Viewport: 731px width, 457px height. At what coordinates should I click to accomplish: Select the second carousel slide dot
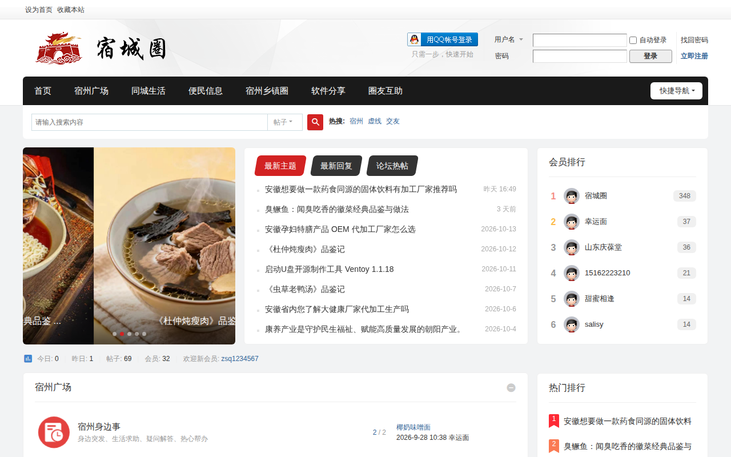pyautogui.click(x=122, y=334)
